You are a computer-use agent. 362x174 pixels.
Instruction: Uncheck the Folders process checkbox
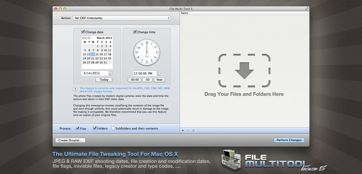tap(95, 129)
